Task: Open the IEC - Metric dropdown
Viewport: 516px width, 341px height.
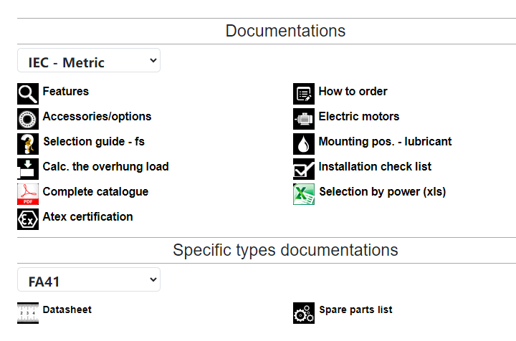Action: coord(89,60)
